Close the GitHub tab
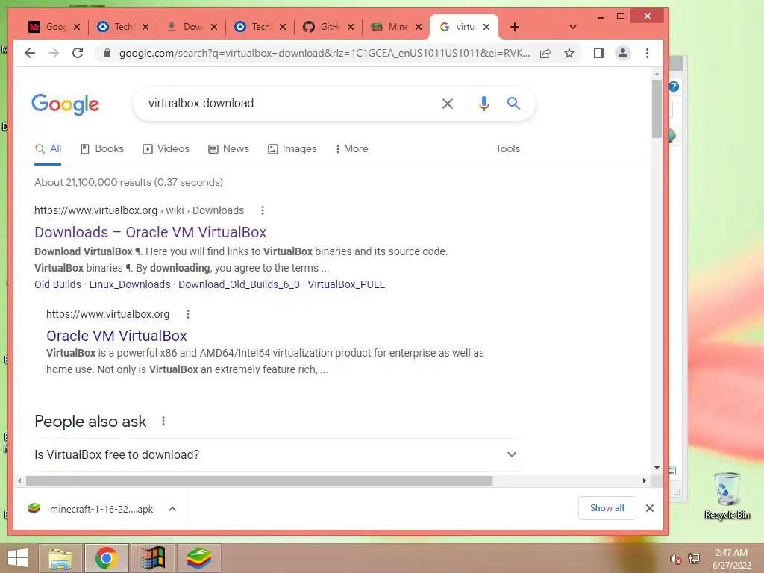This screenshot has height=573, width=764. [x=351, y=27]
